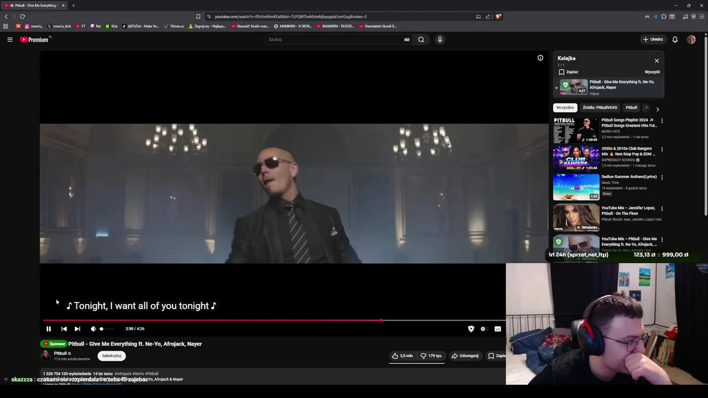Open the TikTok bookmark
The image size is (708, 398).
click(140, 26)
